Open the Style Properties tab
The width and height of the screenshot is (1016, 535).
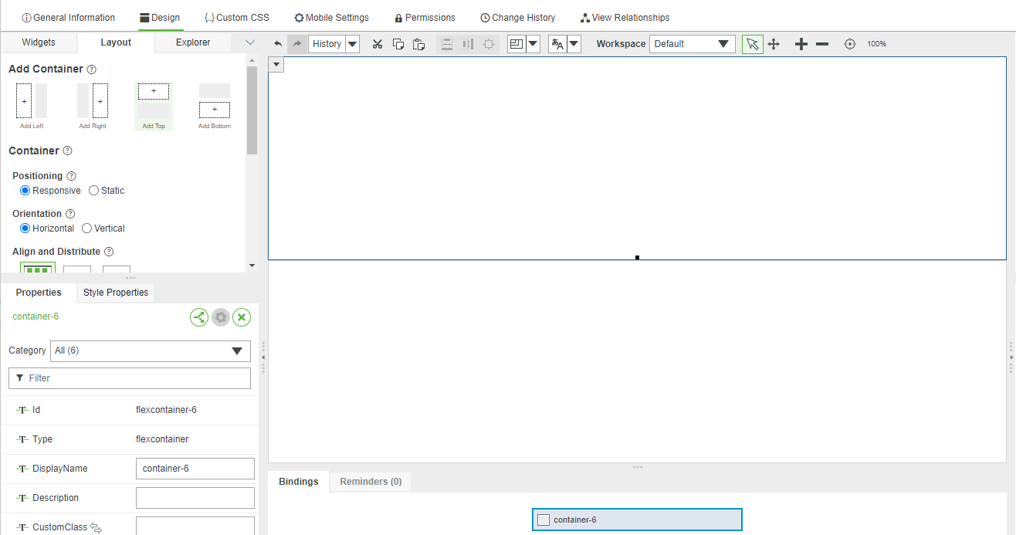(x=115, y=293)
